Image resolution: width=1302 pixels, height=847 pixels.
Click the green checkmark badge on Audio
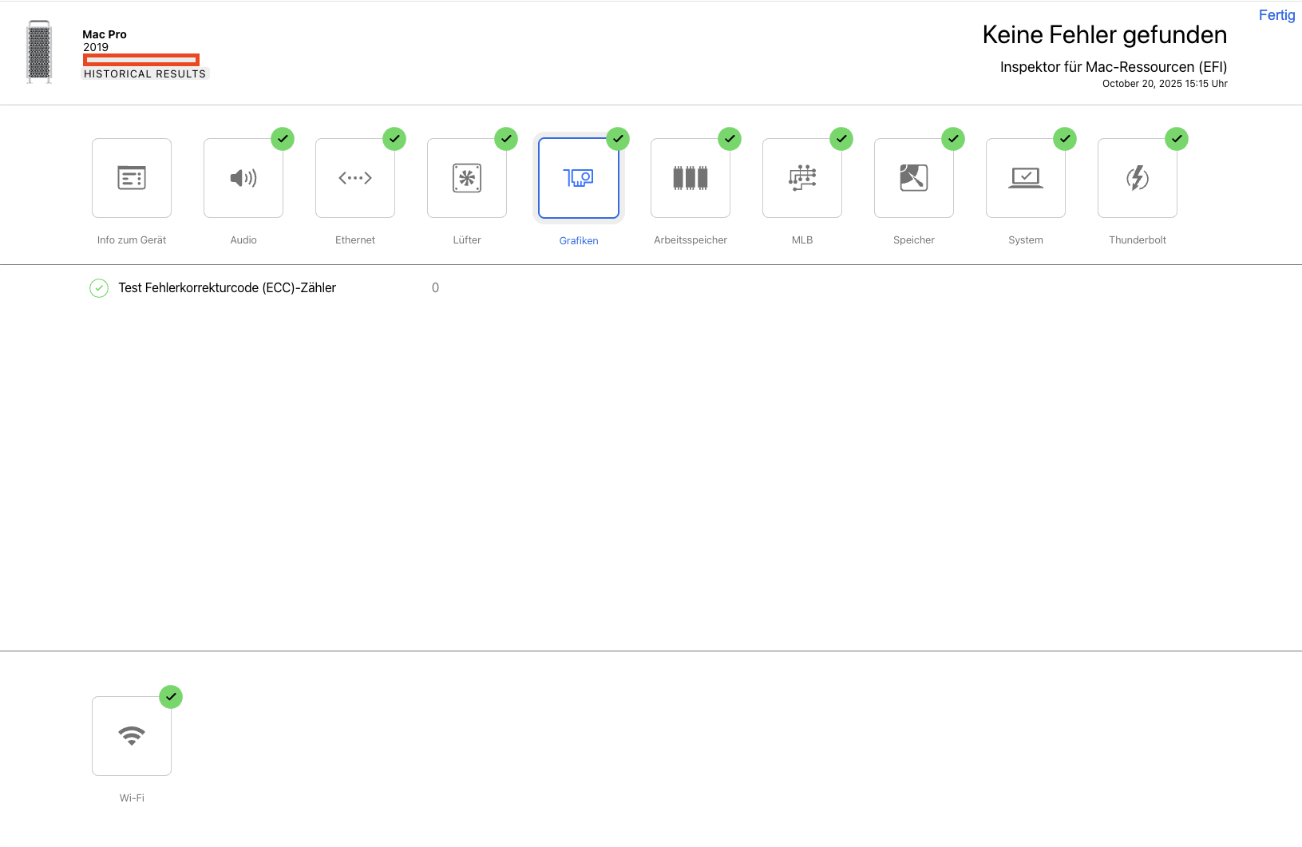coord(283,139)
